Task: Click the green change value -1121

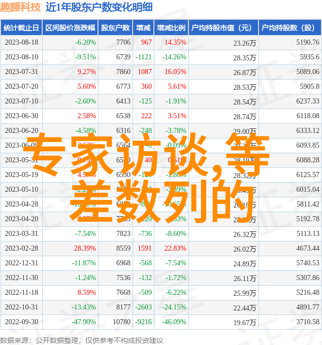Action: tap(143, 57)
